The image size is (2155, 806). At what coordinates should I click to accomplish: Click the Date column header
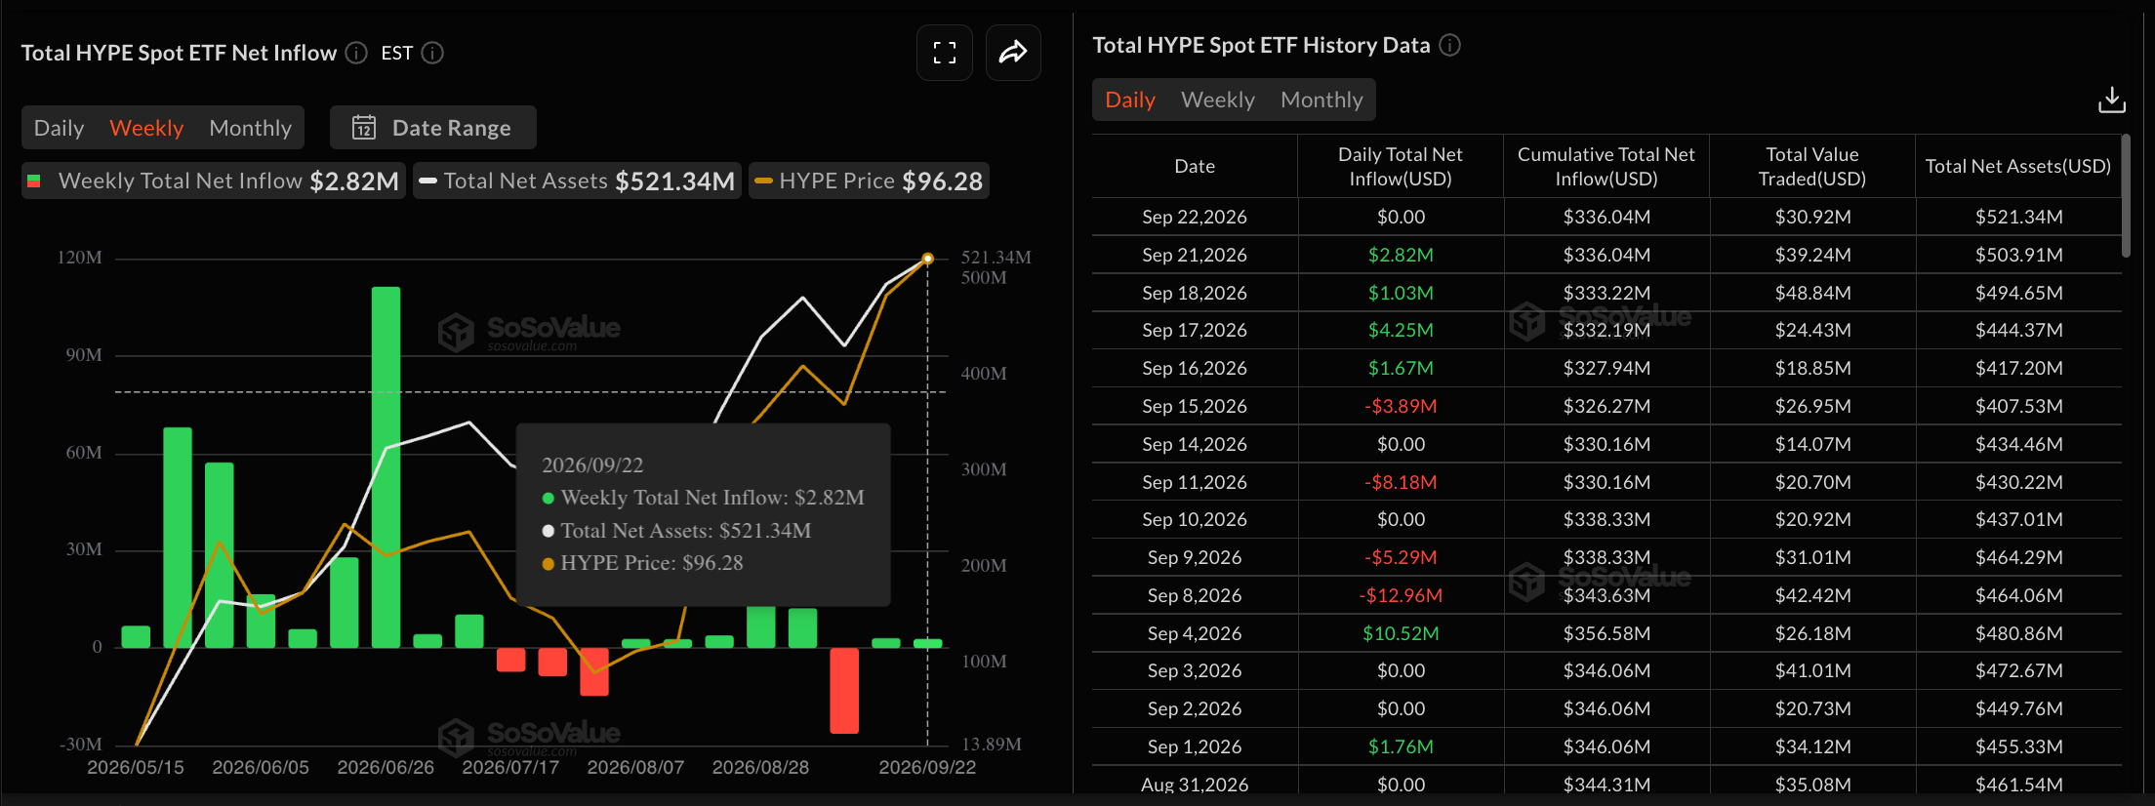pyautogui.click(x=1195, y=166)
